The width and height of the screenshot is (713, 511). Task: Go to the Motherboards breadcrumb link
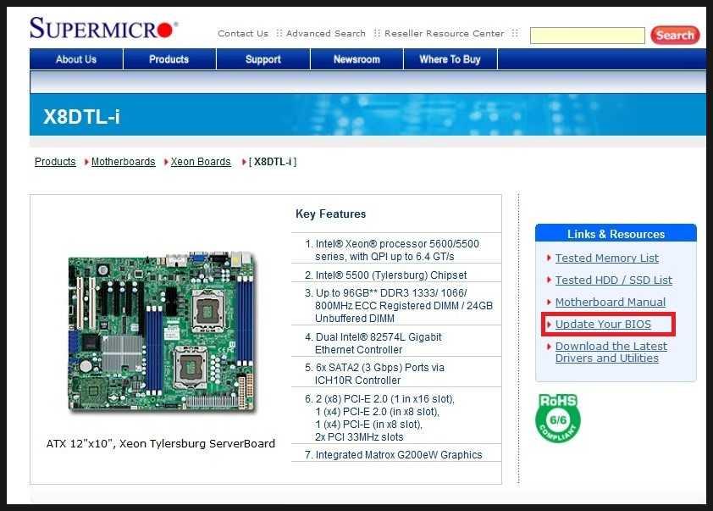(x=124, y=162)
